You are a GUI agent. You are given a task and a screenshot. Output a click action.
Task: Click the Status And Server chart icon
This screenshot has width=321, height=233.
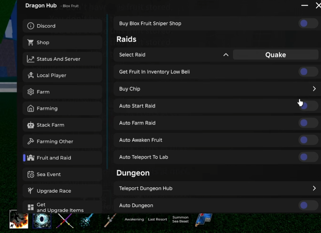coord(31,59)
